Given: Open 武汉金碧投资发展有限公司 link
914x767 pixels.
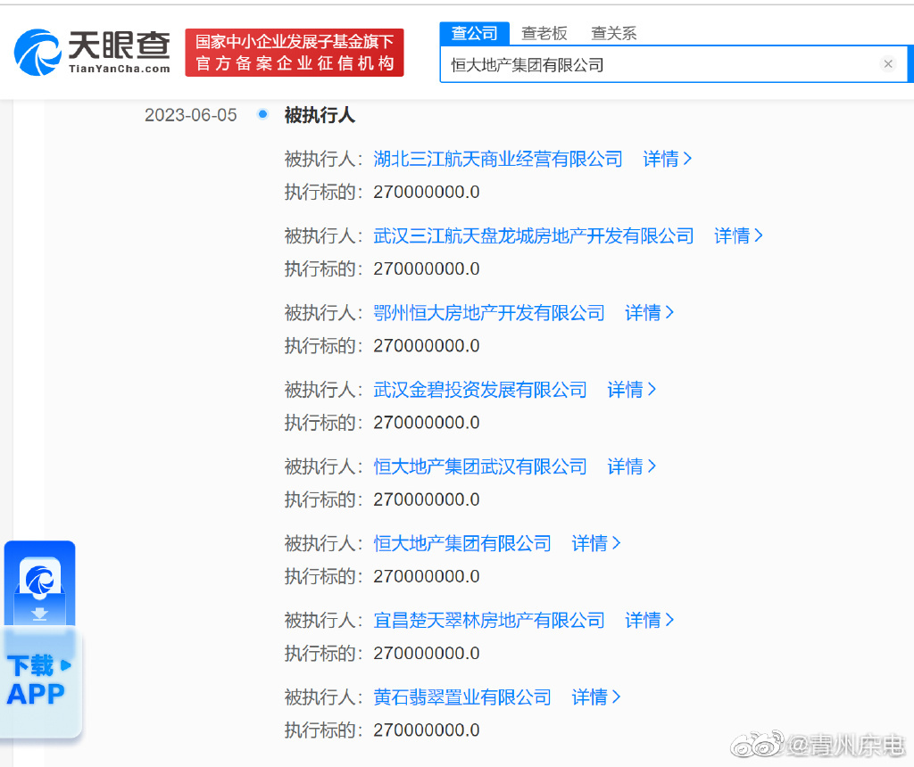Looking at the screenshot, I should tap(479, 390).
